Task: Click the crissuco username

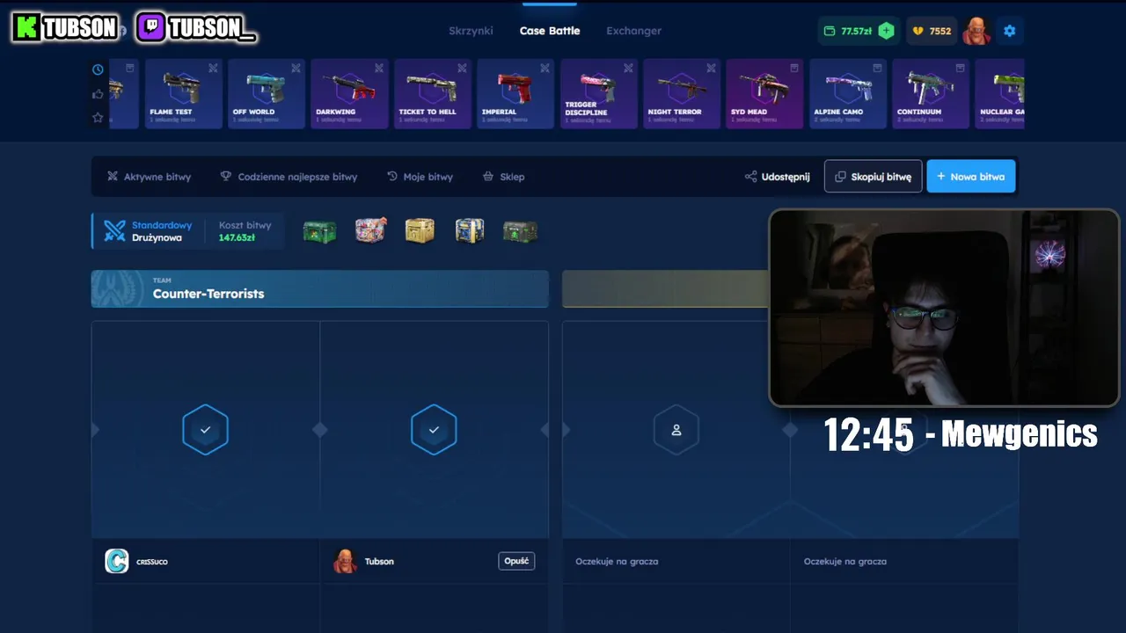Action: point(152,562)
